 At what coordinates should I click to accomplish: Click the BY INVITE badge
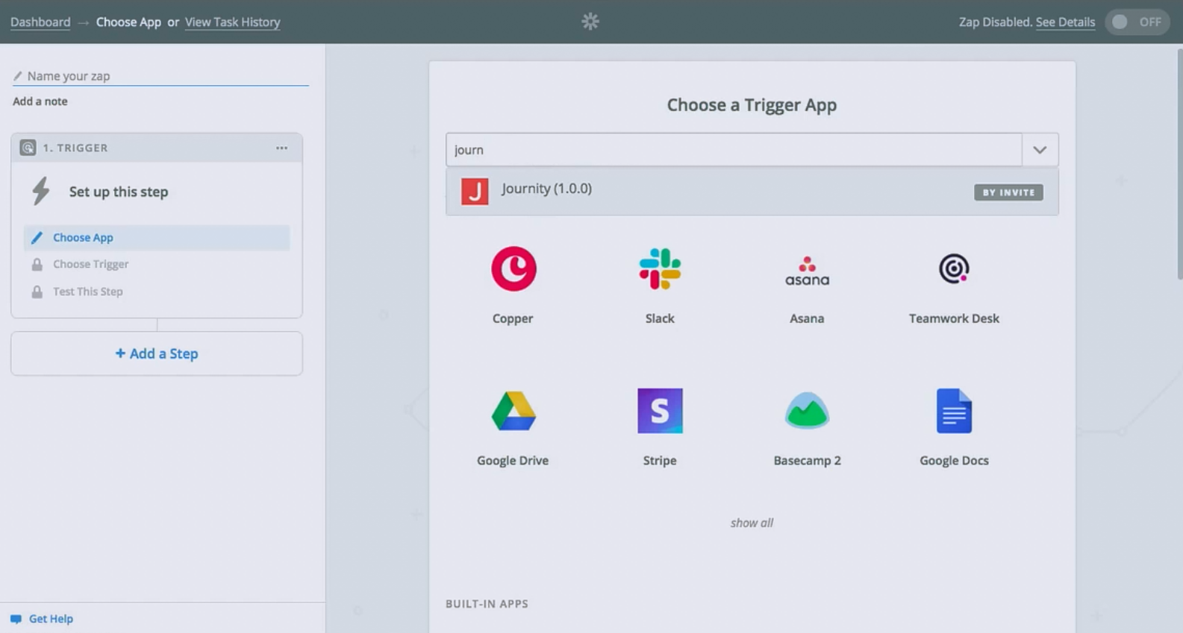[1008, 192]
